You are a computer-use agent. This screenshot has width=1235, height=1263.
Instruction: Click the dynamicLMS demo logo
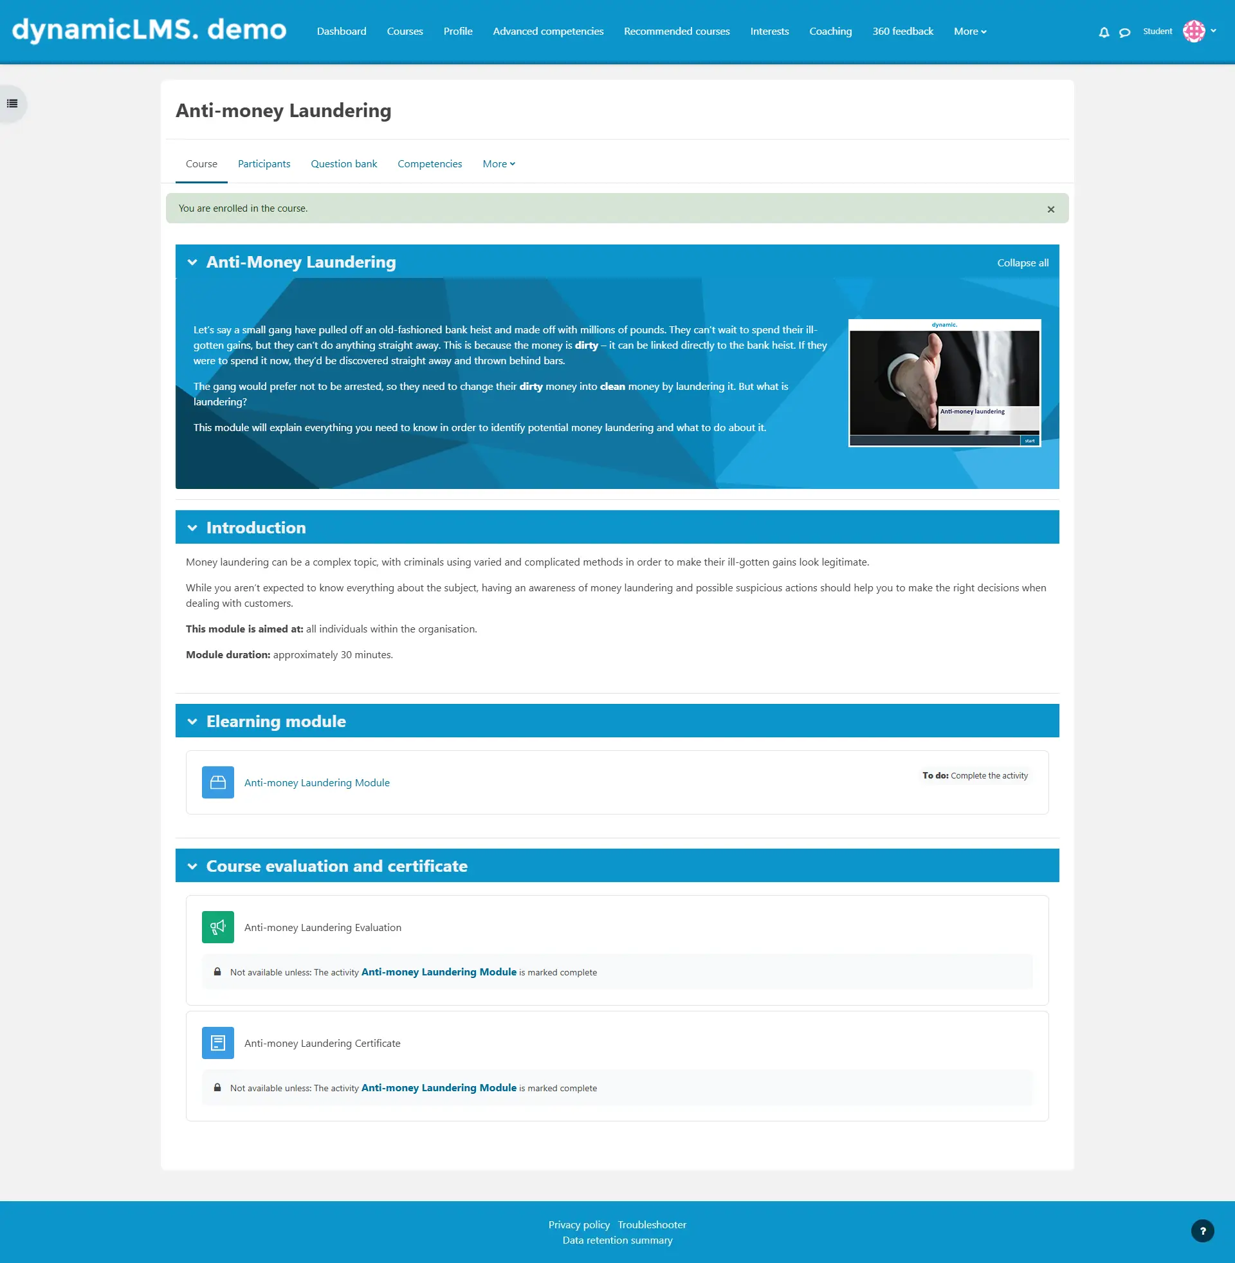click(149, 30)
